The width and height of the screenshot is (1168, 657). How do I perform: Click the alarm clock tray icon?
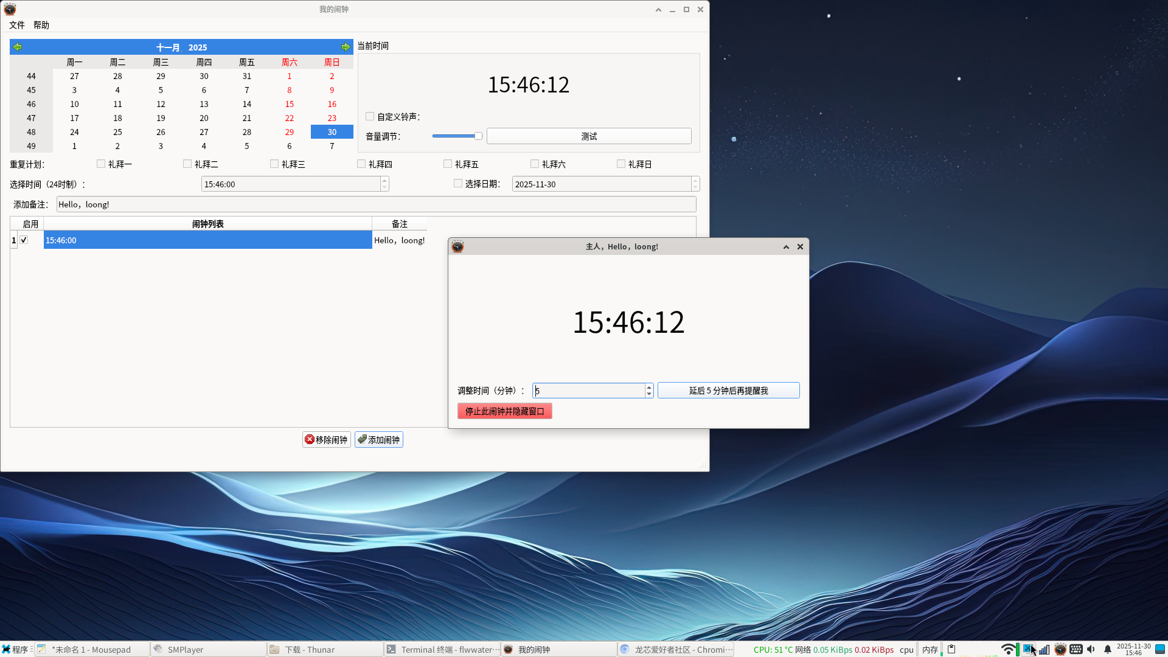(x=1060, y=649)
